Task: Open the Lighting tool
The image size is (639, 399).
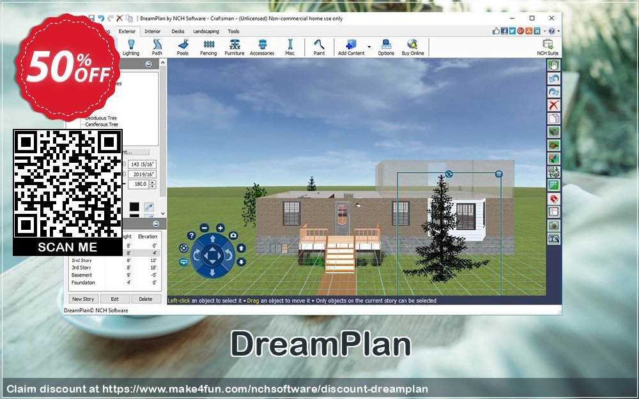Action: (x=131, y=47)
